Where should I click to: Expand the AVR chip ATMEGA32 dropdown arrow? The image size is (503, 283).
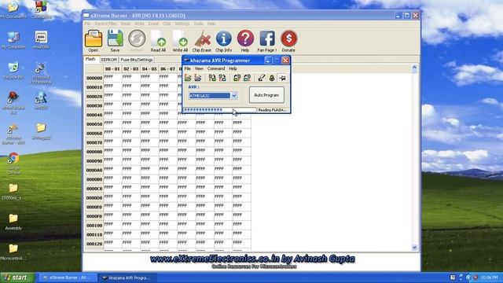tap(234, 96)
